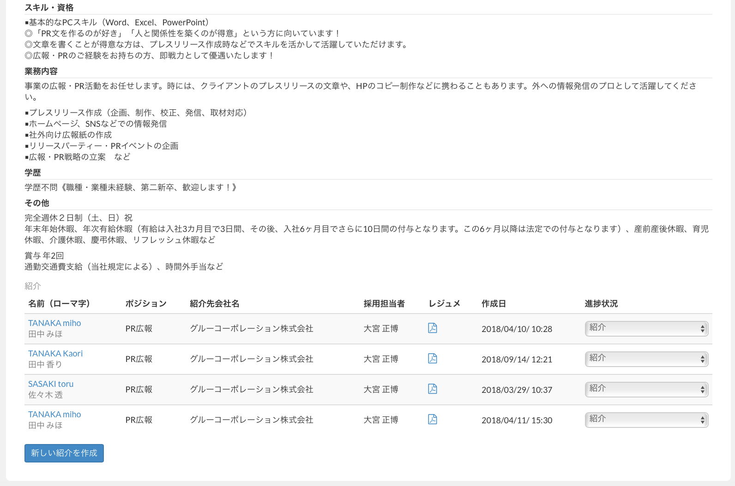Open TANAKA Kaori's 進捗状況 dropdown
The height and width of the screenshot is (486, 735).
646,359
